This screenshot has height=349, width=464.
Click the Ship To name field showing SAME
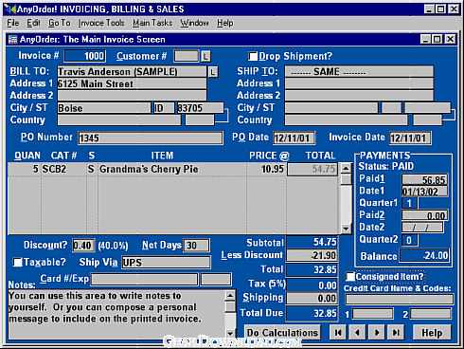click(x=359, y=72)
